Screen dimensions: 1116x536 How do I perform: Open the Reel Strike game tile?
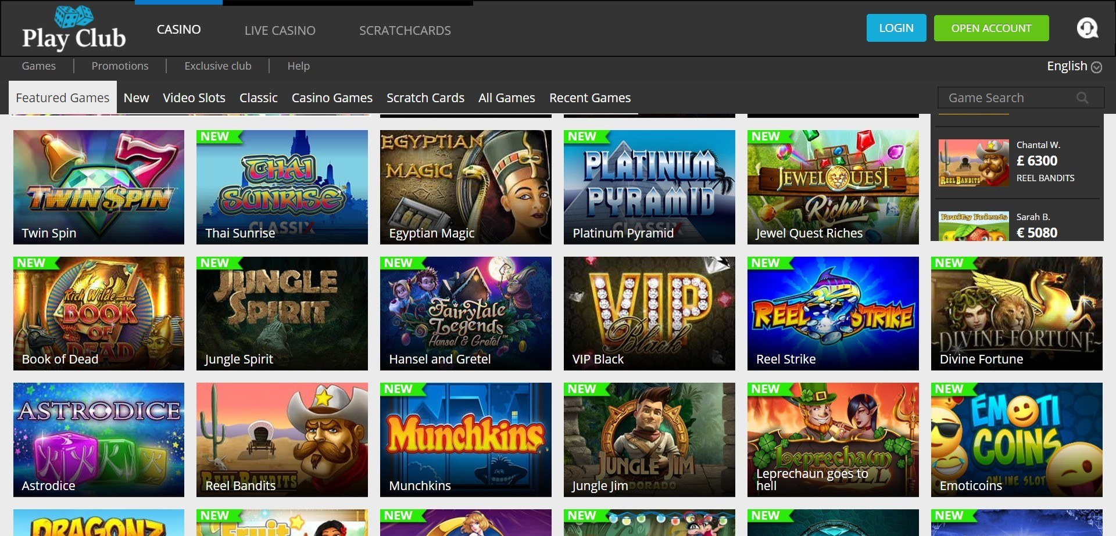(x=833, y=314)
